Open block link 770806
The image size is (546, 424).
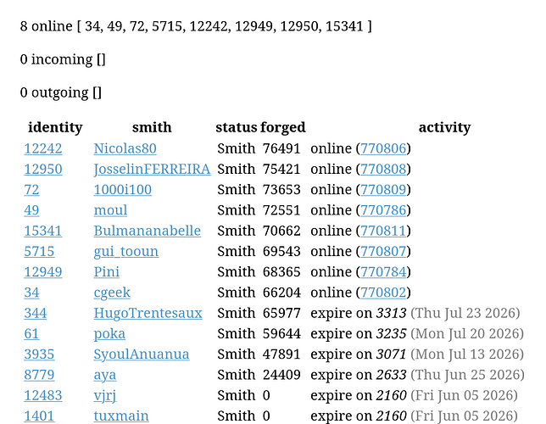coord(383,148)
